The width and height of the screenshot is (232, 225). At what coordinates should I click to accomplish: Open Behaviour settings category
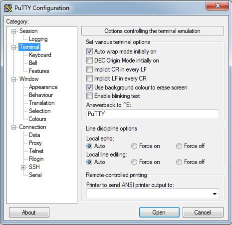41,95
